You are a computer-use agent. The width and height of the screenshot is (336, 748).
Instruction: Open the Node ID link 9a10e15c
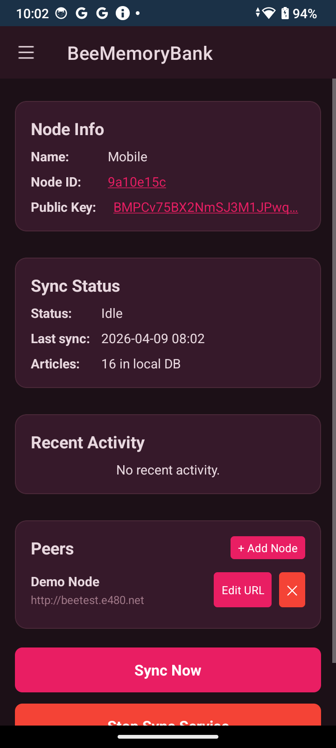tap(137, 182)
